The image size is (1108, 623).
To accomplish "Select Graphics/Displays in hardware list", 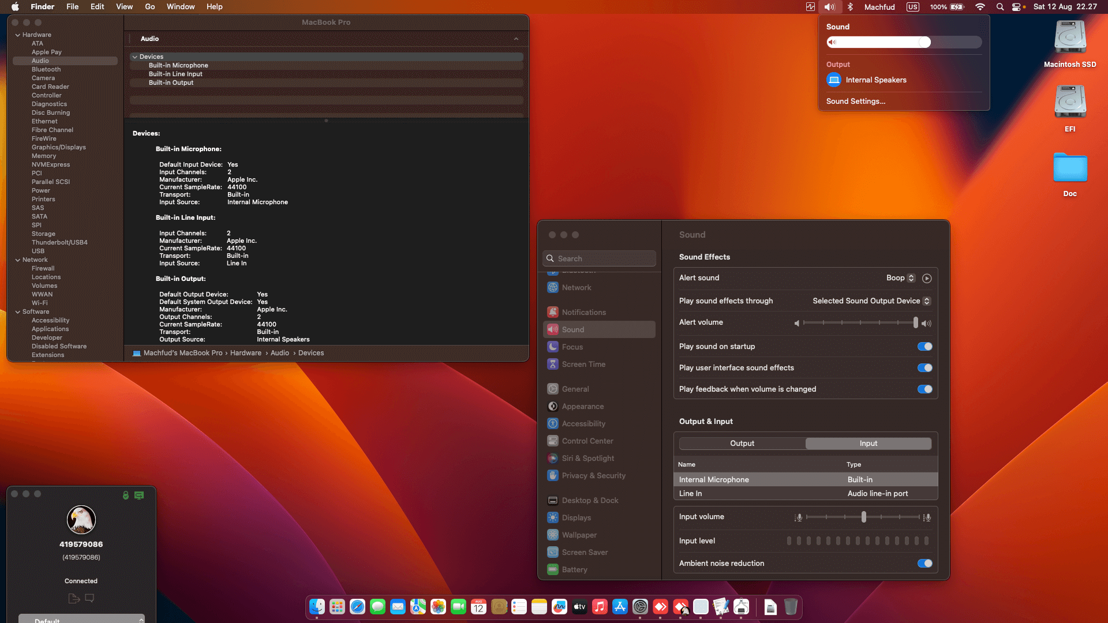I will [58, 148].
